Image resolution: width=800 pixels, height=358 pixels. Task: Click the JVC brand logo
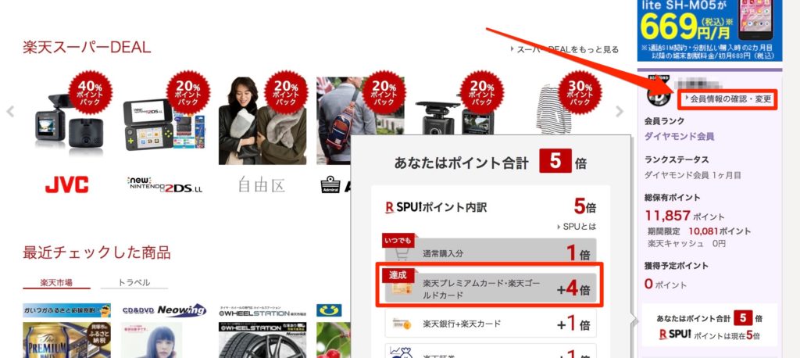(67, 184)
